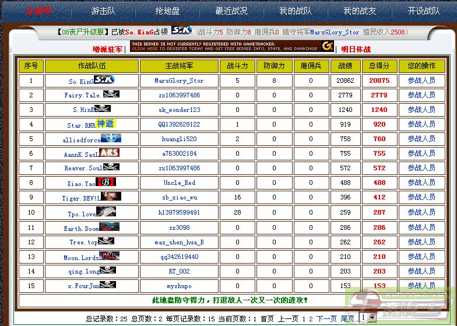The width and height of the screenshot is (457, 326).
Task: Open the 我的战队 navigation item
Action: 296,10
